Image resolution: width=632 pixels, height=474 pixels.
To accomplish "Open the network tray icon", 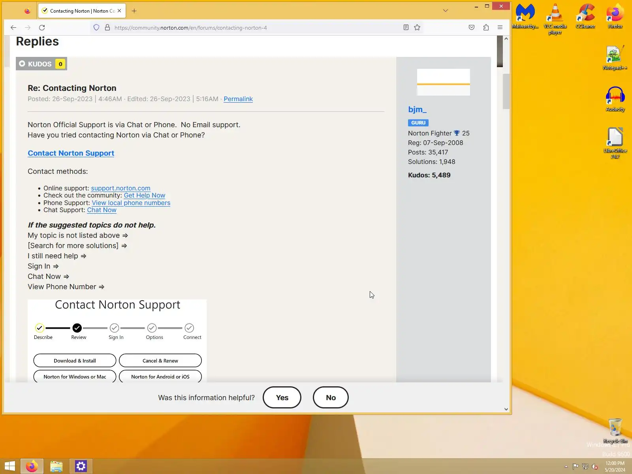I will coord(585,466).
